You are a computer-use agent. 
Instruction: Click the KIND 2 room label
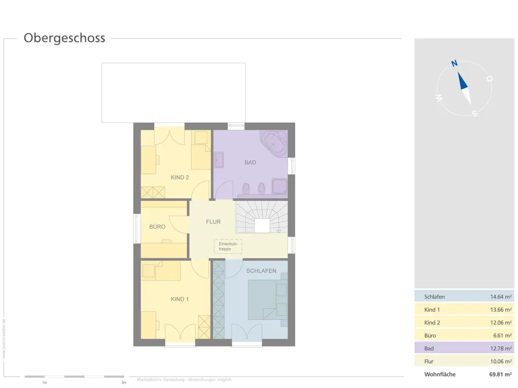pos(180,177)
